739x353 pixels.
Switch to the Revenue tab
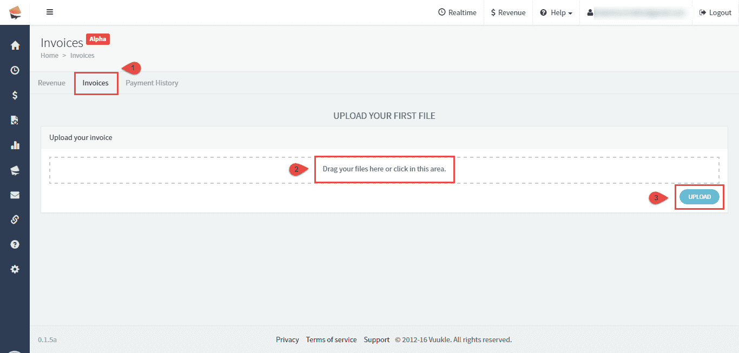pos(51,83)
